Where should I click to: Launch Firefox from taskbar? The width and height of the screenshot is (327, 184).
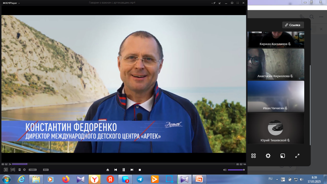[66, 179]
